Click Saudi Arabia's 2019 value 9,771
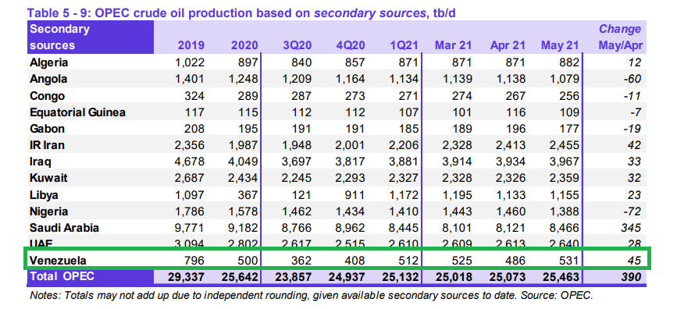 [189, 228]
